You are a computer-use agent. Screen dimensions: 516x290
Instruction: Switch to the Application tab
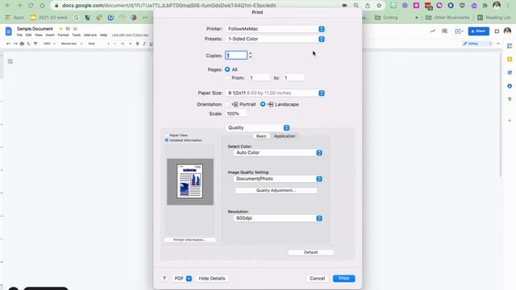[285, 136]
